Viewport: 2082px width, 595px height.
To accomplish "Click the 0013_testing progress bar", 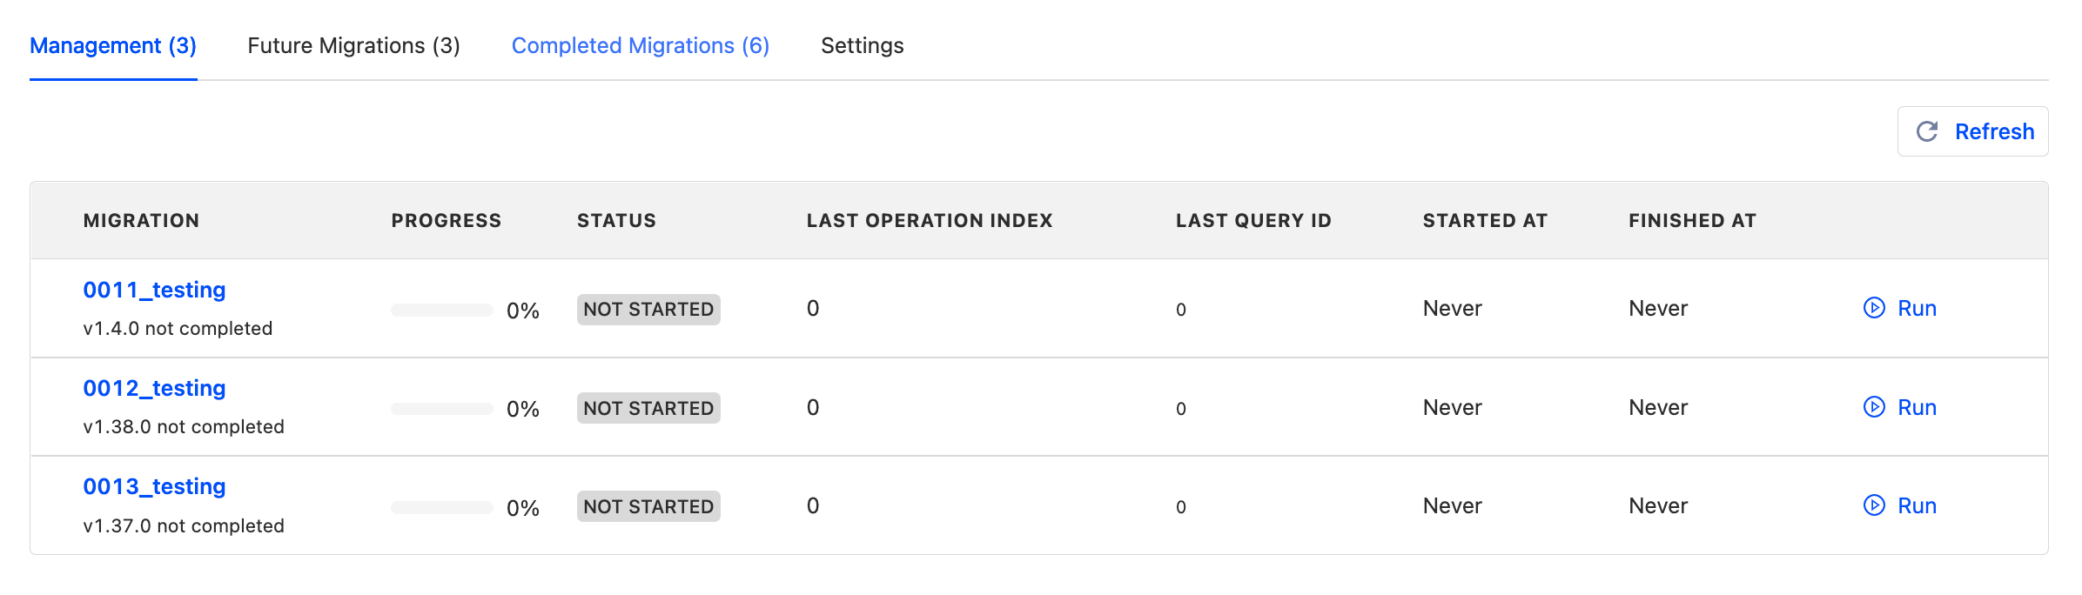I will (x=442, y=508).
